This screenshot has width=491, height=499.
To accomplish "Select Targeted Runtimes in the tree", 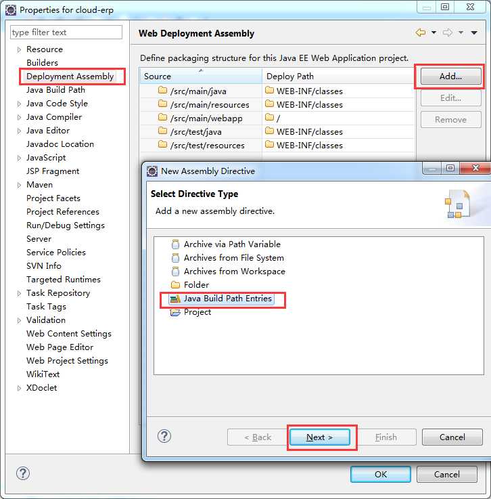I will (64, 280).
